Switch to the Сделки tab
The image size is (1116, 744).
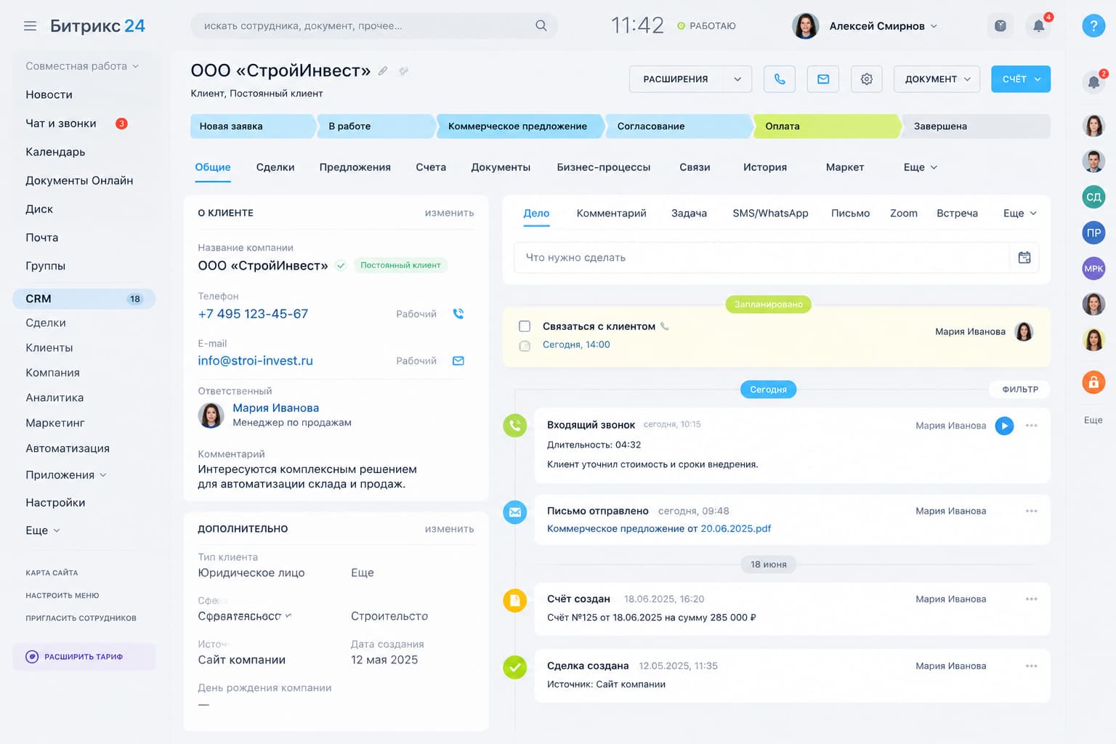pyautogui.click(x=275, y=167)
